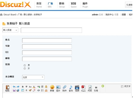This screenshot has width=133, height=98.
Task: Insert a table with the table icon
Action: coord(23,90)
